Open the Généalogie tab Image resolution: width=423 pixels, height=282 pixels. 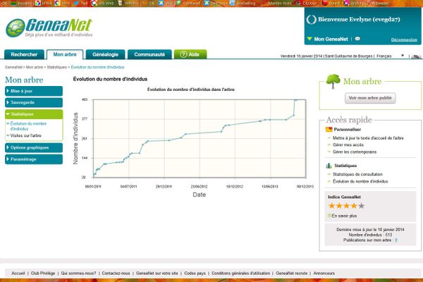tap(105, 54)
